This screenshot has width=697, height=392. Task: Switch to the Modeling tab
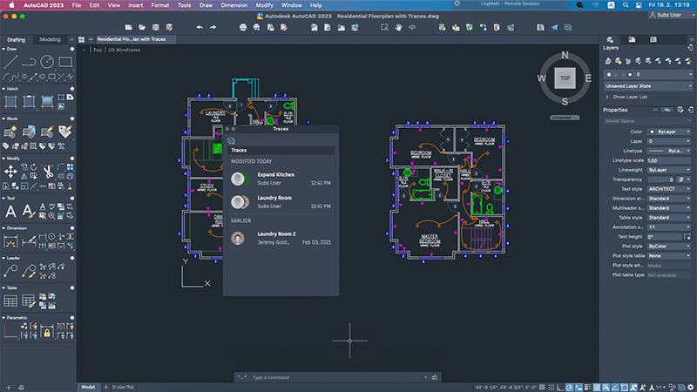pos(50,39)
